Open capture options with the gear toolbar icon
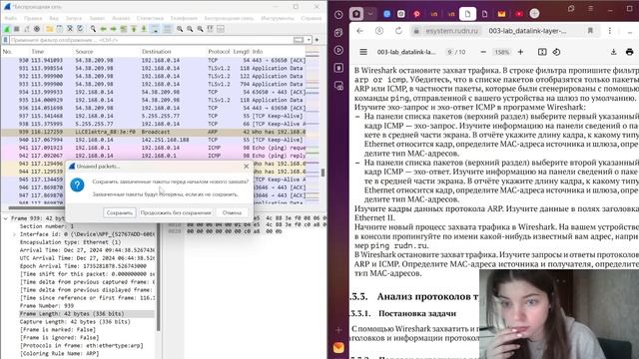 [37, 29]
